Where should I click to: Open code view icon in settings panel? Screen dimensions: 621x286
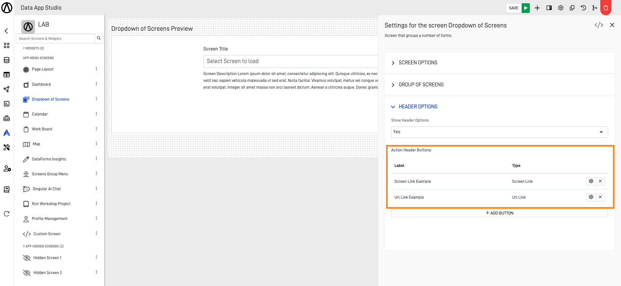(599, 25)
